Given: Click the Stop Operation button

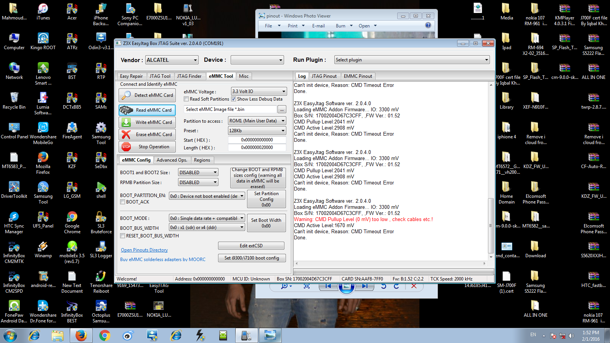Looking at the screenshot, I should (x=147, y=147).
